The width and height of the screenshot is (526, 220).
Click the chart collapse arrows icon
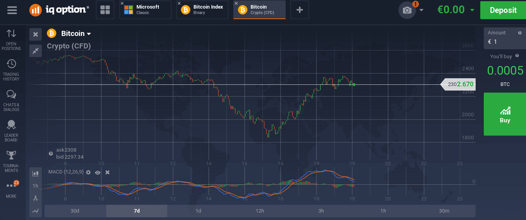36,50
